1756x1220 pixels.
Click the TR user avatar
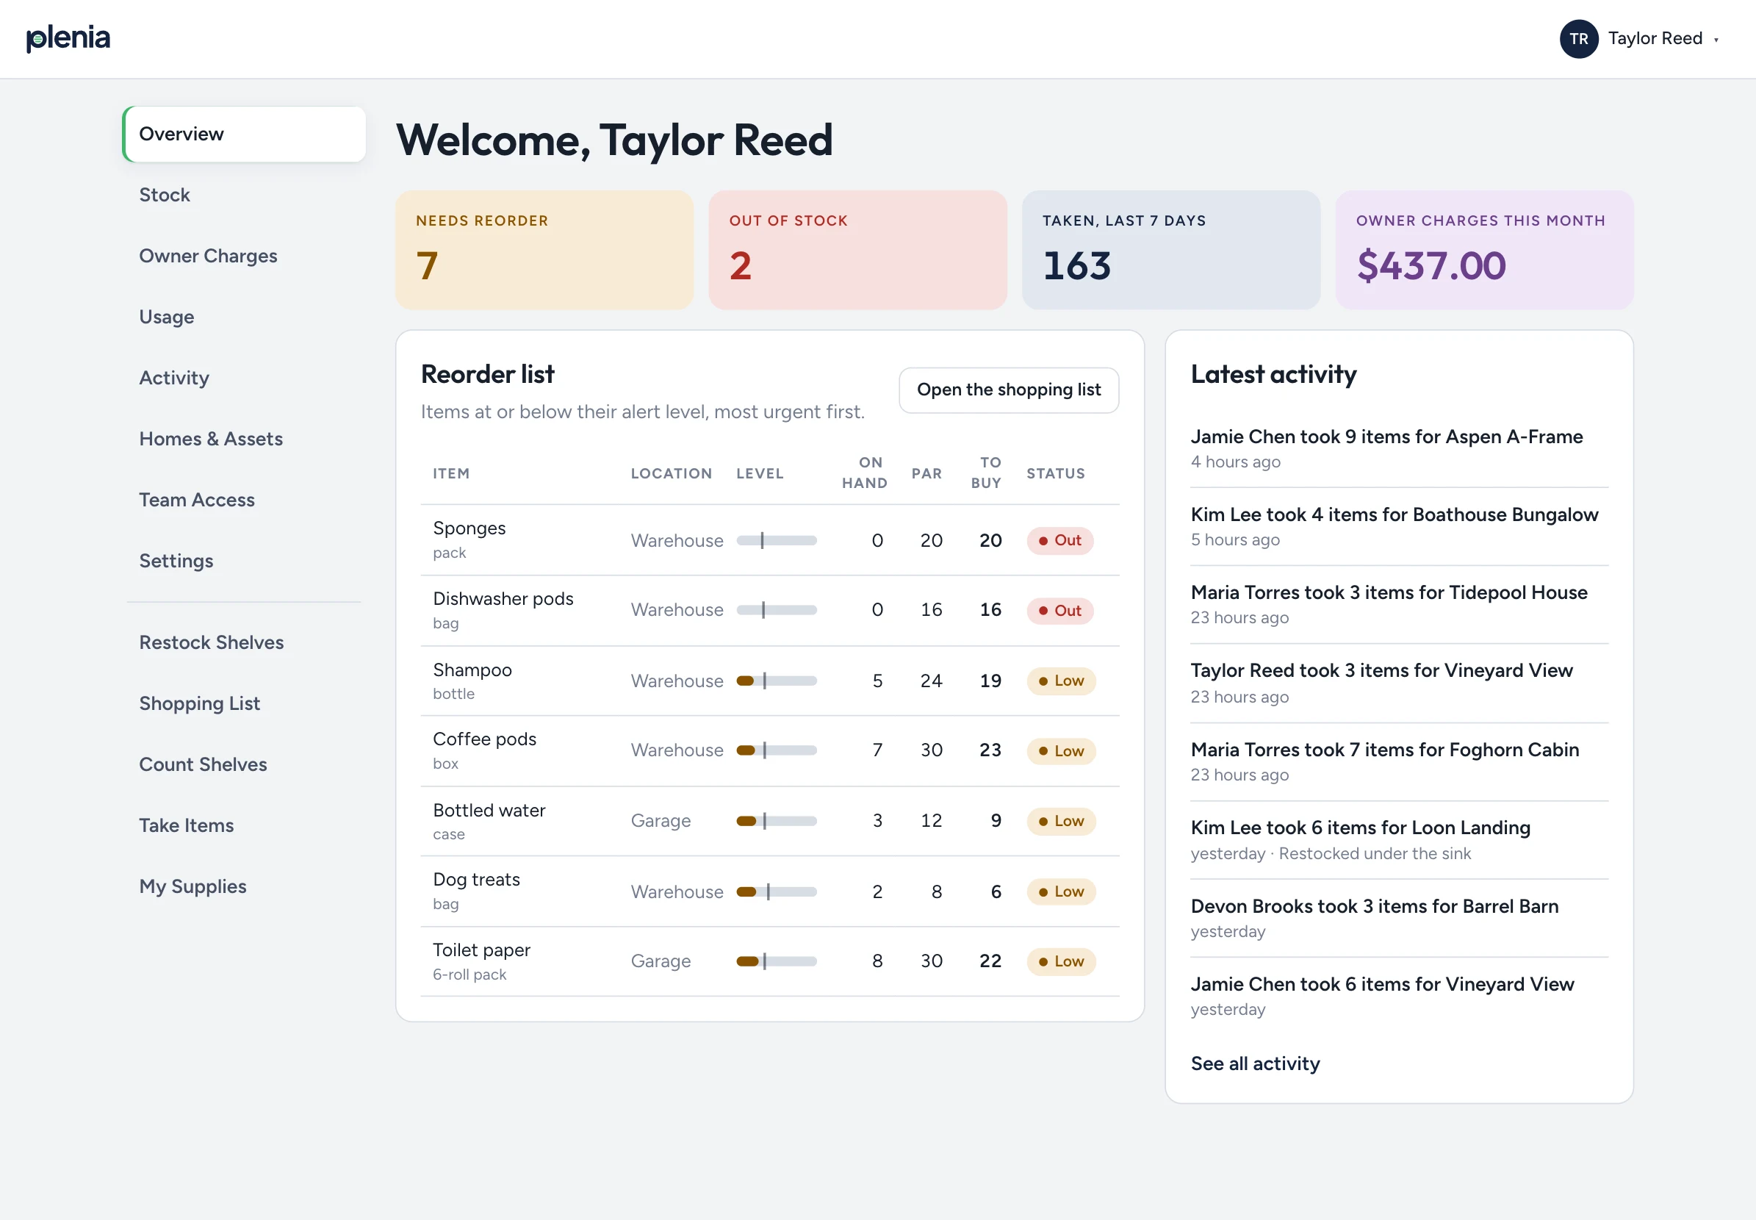pyautogui.click(x=1578, y=39)
